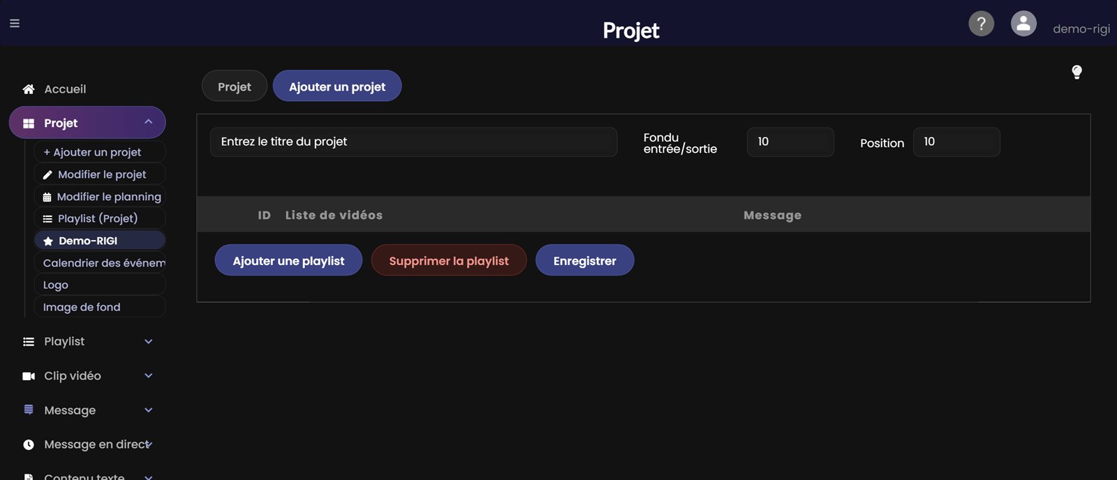Click the Liste de vidéos column header
Viewport: 1117px width, 480px height.
point(334,215)
